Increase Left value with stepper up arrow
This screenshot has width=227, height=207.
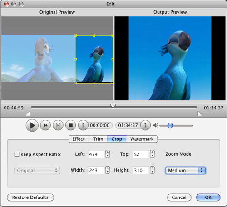click(x=108, y=152)
